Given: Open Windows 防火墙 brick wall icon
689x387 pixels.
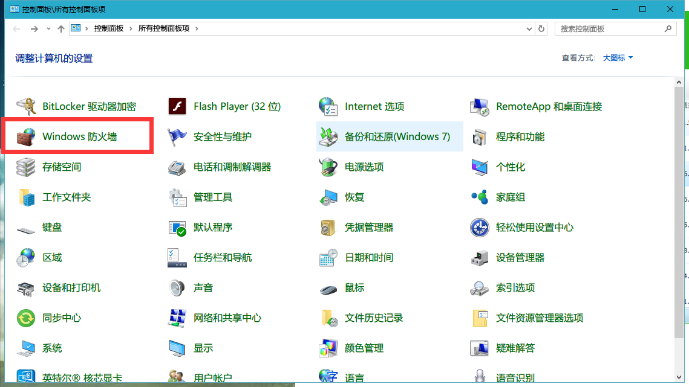Looking at the screenshot, I should click(x=26, y=137).
